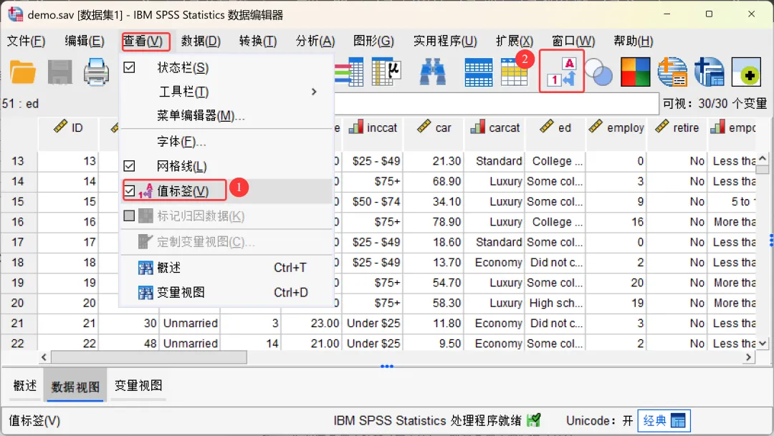Image resolution: width=774 pixels, height=436 pixels.
Task: Click the mu variables toolbar icon
Action: [386, 72]
